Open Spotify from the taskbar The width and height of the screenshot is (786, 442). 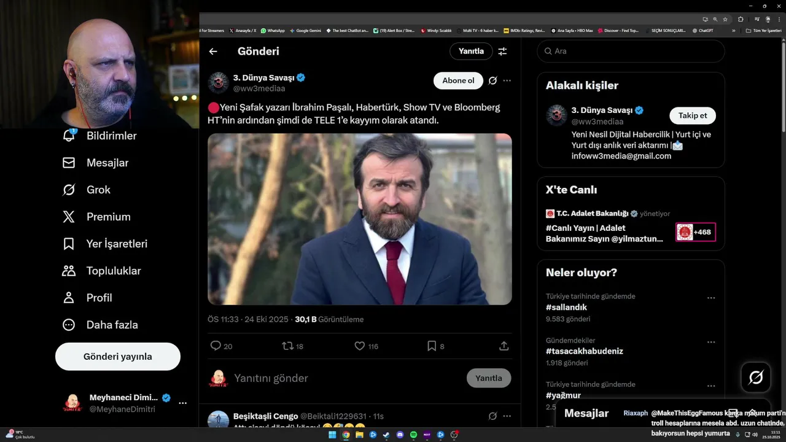413,435
